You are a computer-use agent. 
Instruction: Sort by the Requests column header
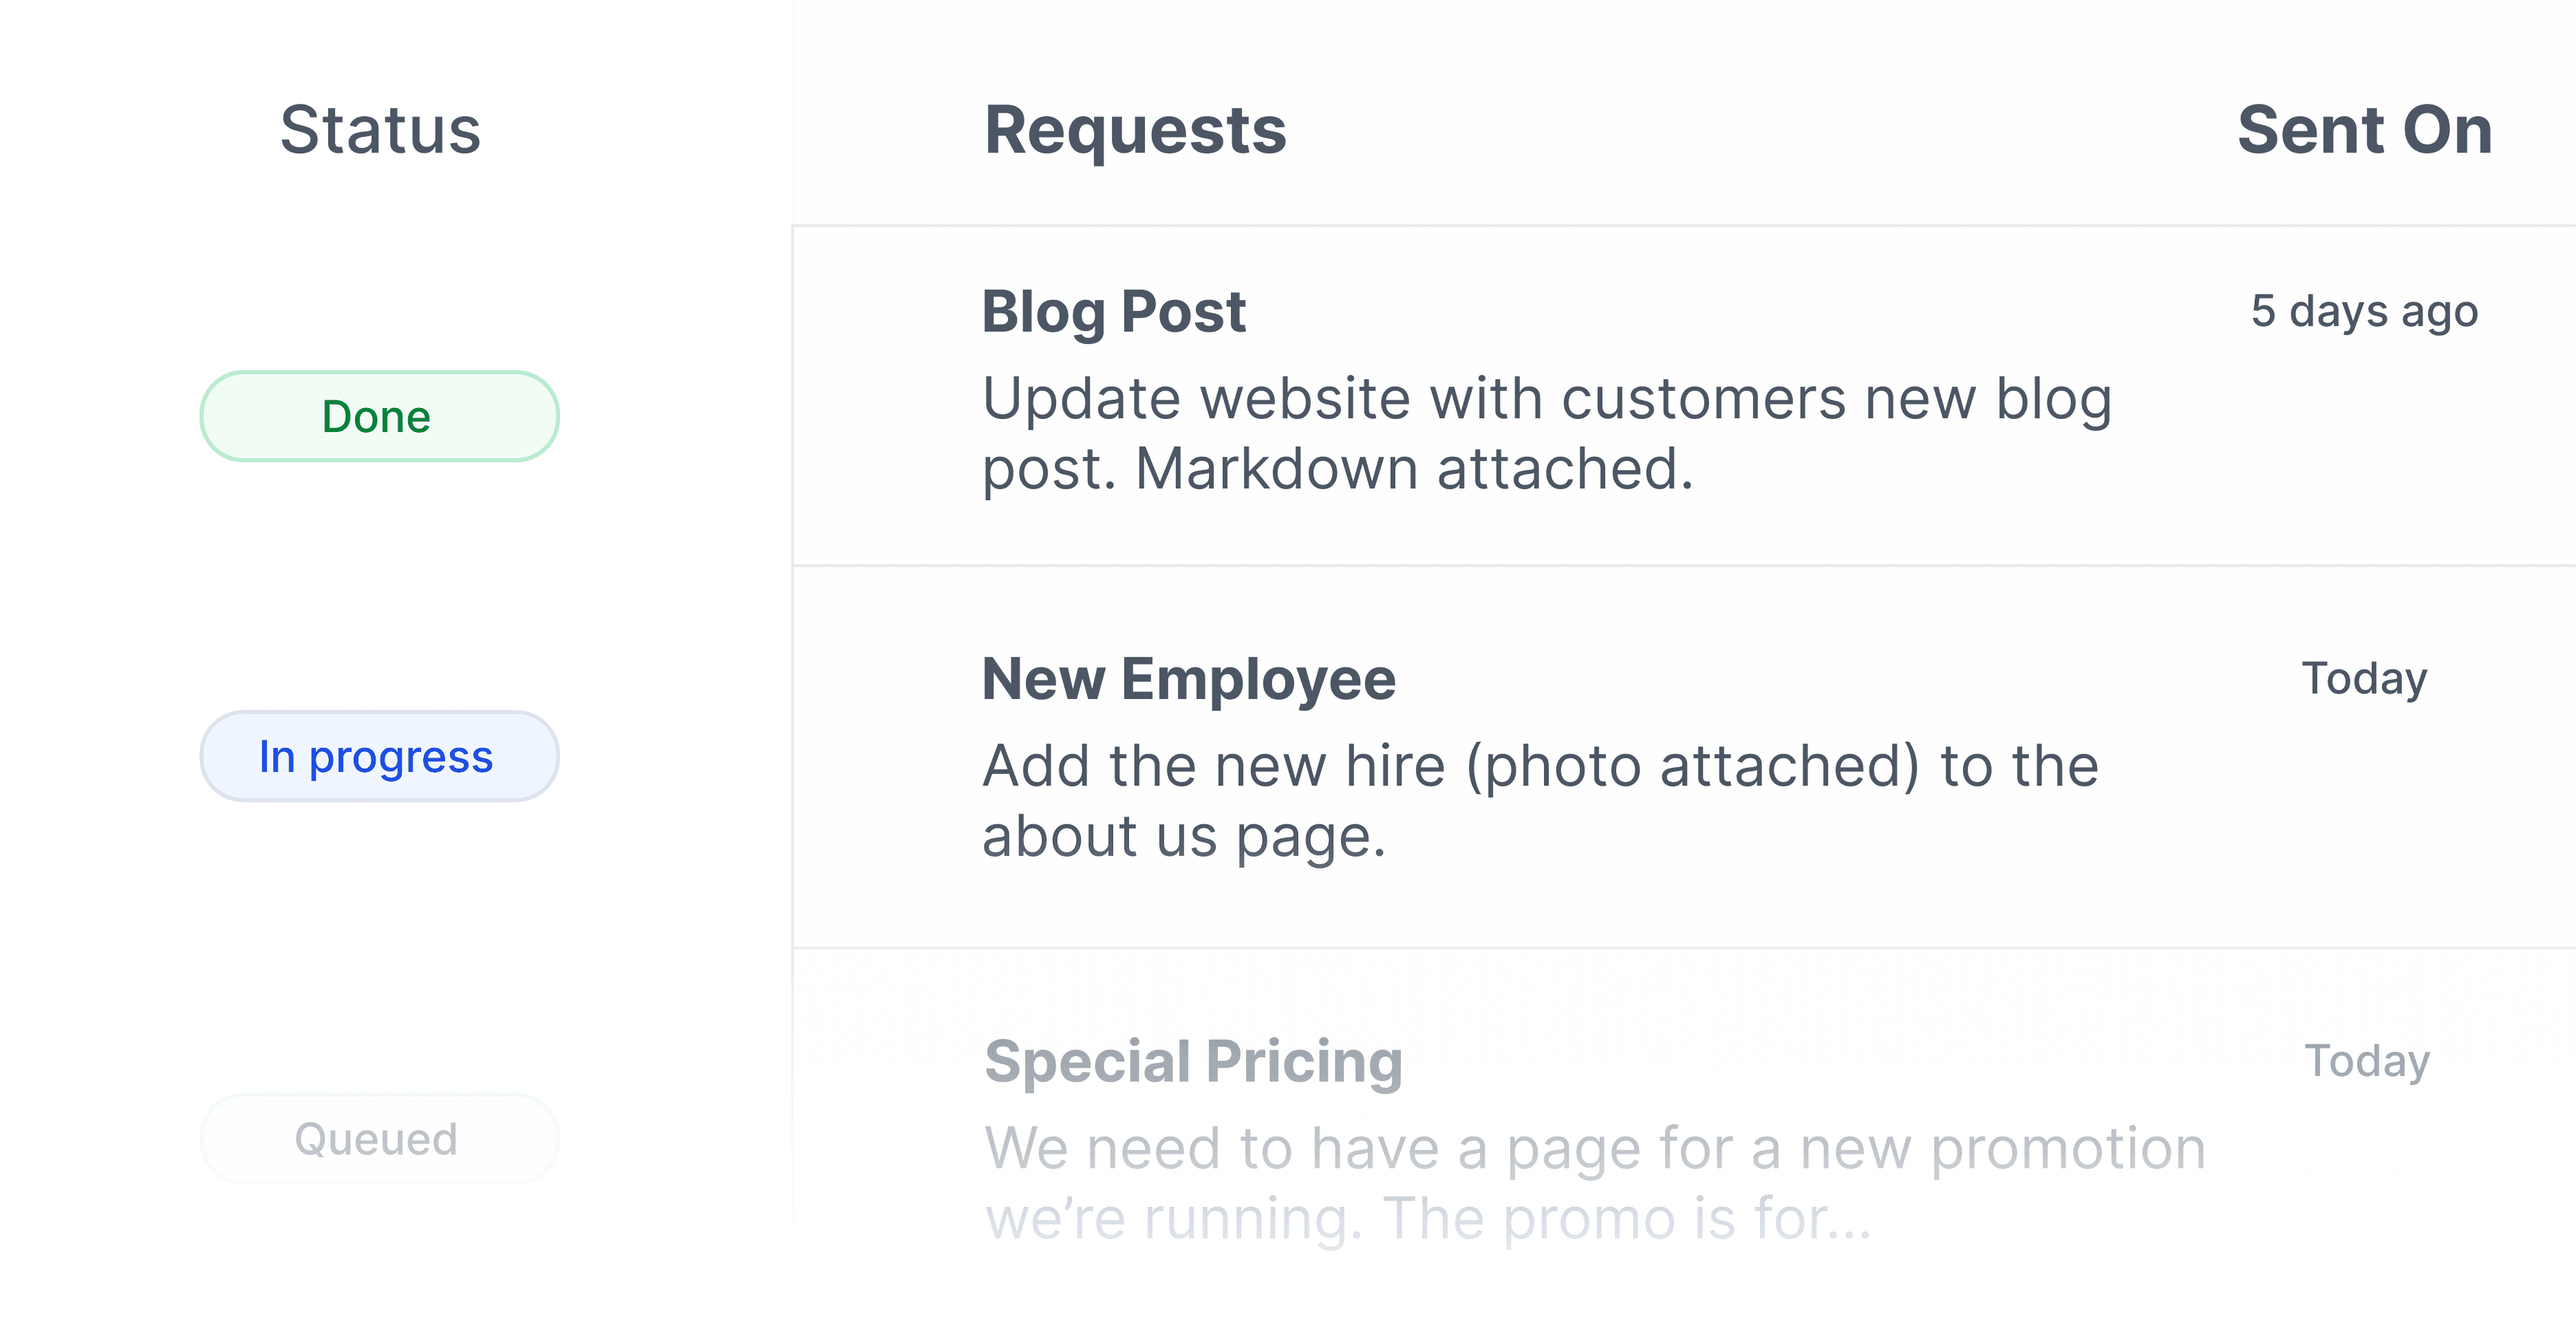coord(1135,130)
